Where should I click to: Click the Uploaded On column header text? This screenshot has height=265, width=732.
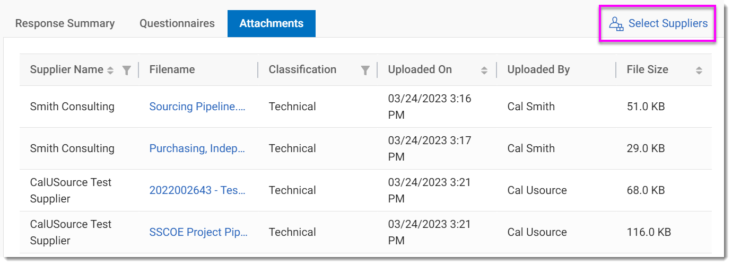pos(420,69)
